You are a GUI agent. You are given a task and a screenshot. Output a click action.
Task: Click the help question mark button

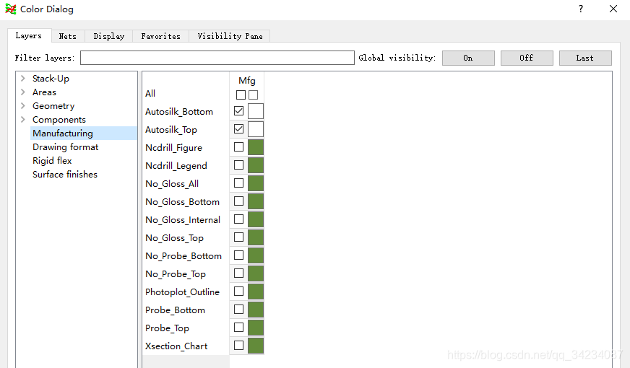[580, 9]
